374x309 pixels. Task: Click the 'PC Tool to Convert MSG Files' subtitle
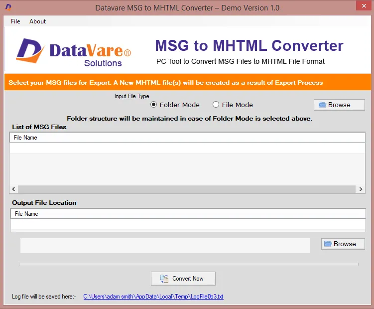coord(241,61)
